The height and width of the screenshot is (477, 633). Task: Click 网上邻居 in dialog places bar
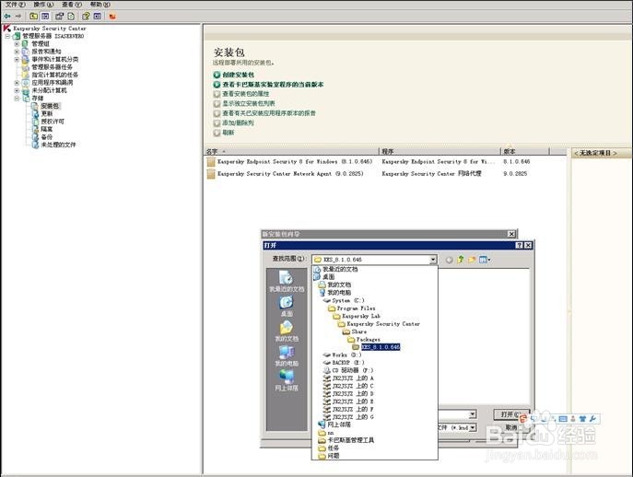pyautogui.click(x=287, y=381)
